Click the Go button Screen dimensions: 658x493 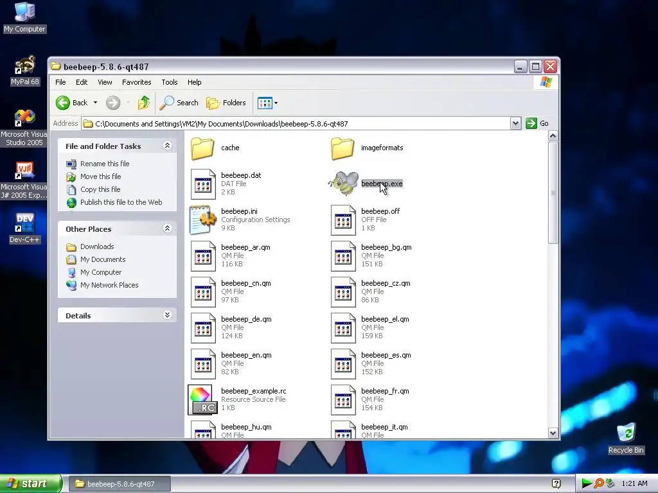(538, 123)
